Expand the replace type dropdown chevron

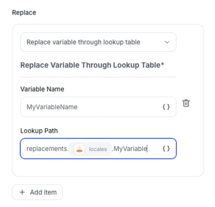click(167, 42)
